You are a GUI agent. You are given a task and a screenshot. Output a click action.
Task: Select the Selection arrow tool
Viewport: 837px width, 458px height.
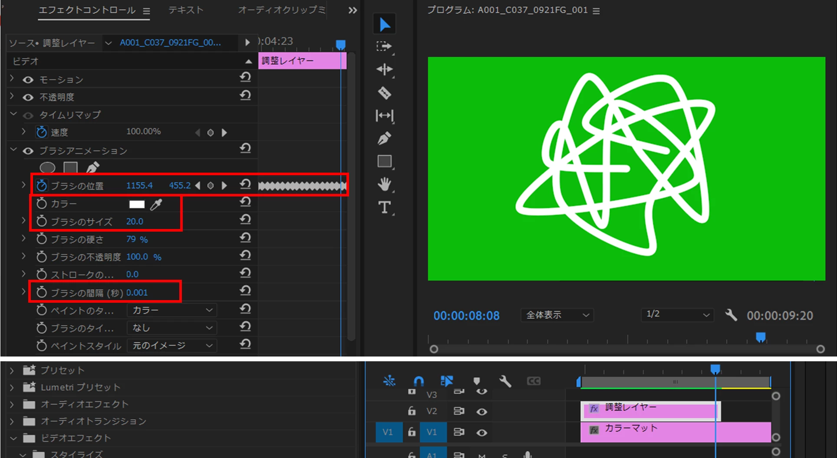[385, 24]
